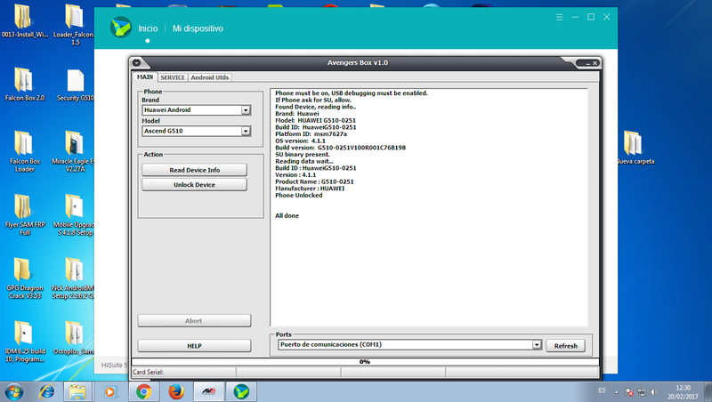Viewport: 712px width, 402px height.
Task: Launch Internet Explorer from the taskbar
Action: (x=47, y=391)
